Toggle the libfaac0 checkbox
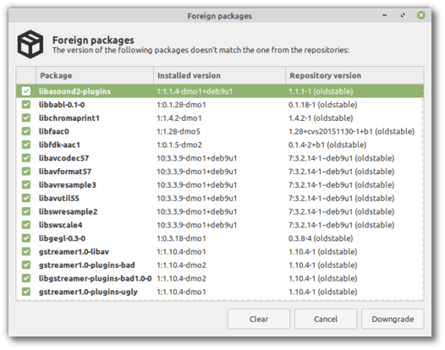445x350 pixels. point(26,131)
